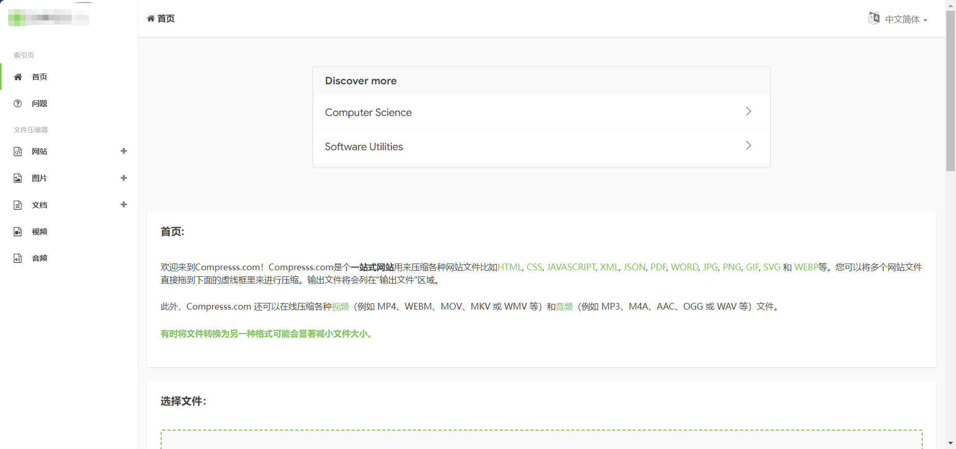956x449 pixels.
Task: Follow the XML link
Action: (x=609, y=267)
